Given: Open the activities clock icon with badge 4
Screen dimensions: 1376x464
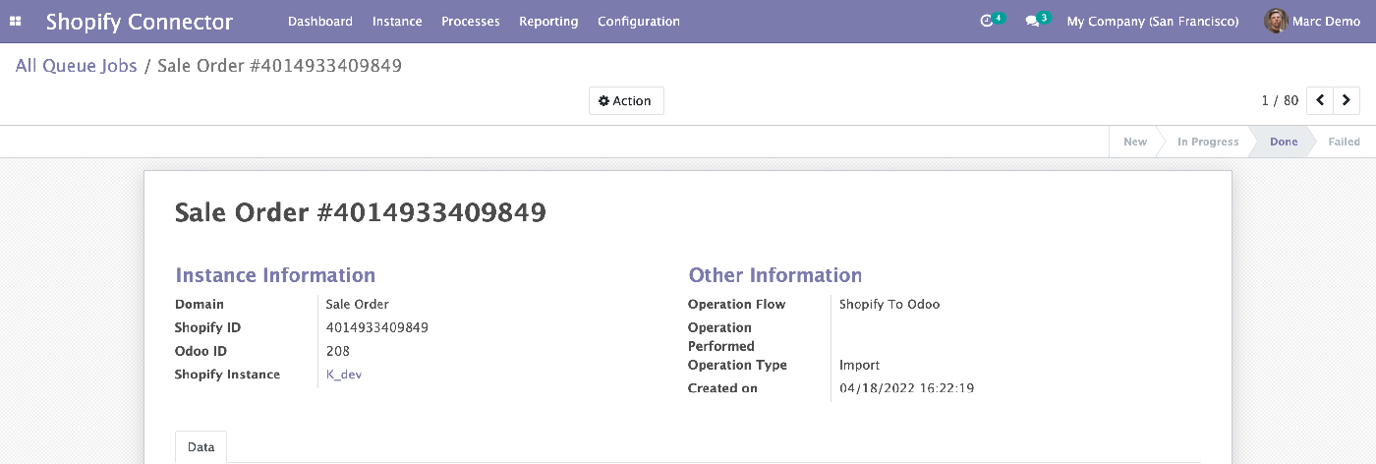Looking at the screenshot, I should coord(993,20).
